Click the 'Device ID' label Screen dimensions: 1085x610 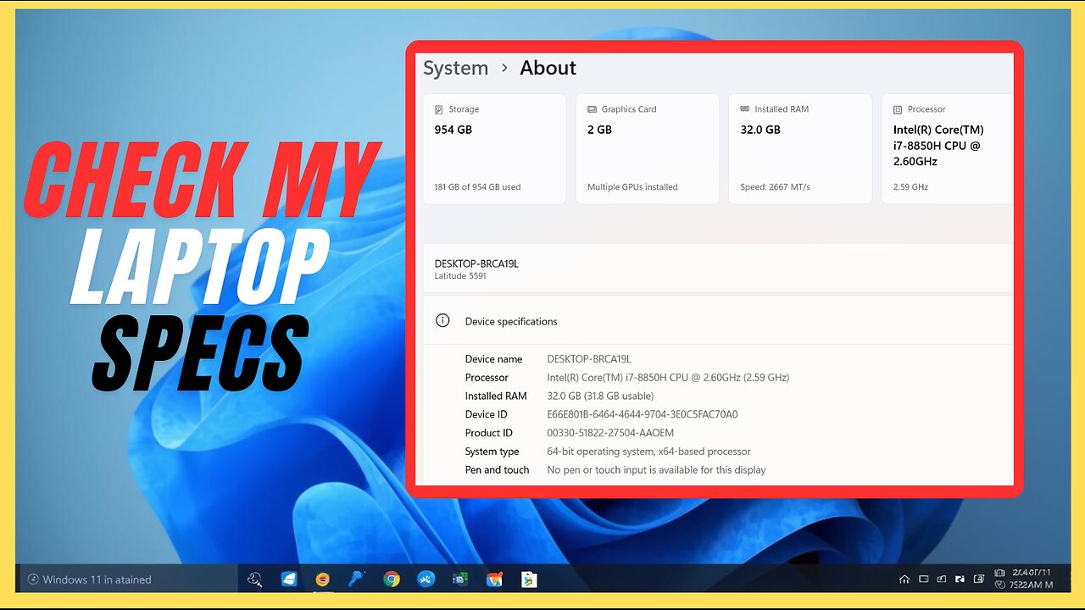tap(486, 415)
